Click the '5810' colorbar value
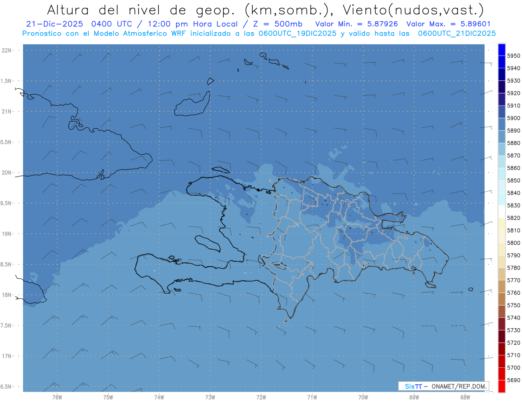The height and width of the screenshot is (403, 522). tap(513, 230)
